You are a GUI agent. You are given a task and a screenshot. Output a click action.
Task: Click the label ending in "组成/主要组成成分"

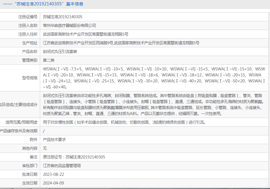click(x=19, y=105)
